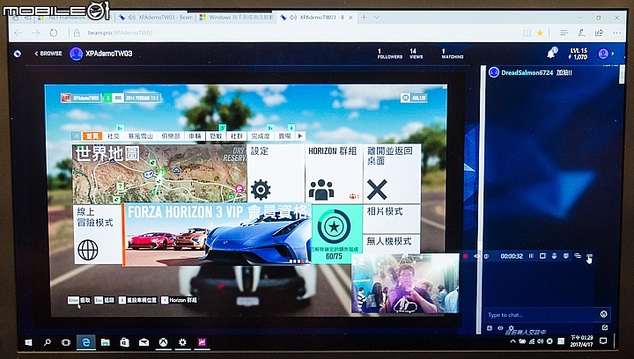
Task: Click the rightmost broadcast bar icon under cursor
Action: [589, 256]
